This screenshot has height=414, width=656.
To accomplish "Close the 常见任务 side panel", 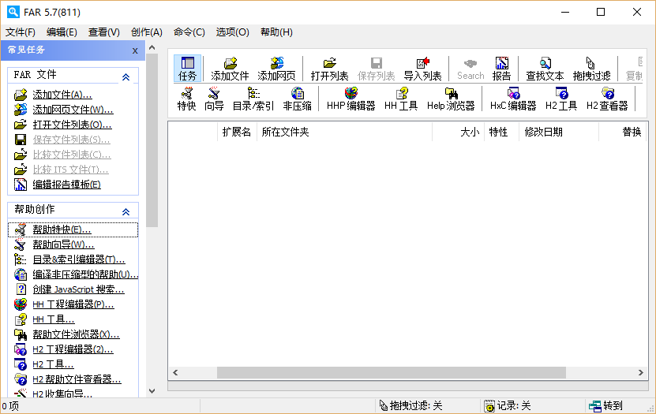I will tap(135, 50).
